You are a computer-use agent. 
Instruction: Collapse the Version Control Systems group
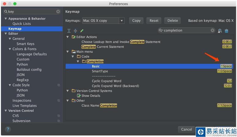coord(68,91)
